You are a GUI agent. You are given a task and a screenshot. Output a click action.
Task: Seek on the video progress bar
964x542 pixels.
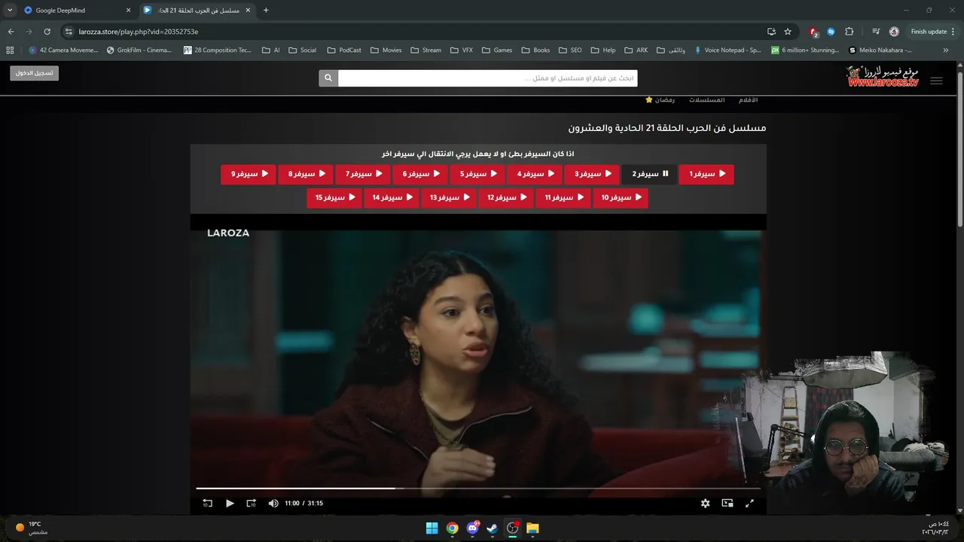click(478, 489)
